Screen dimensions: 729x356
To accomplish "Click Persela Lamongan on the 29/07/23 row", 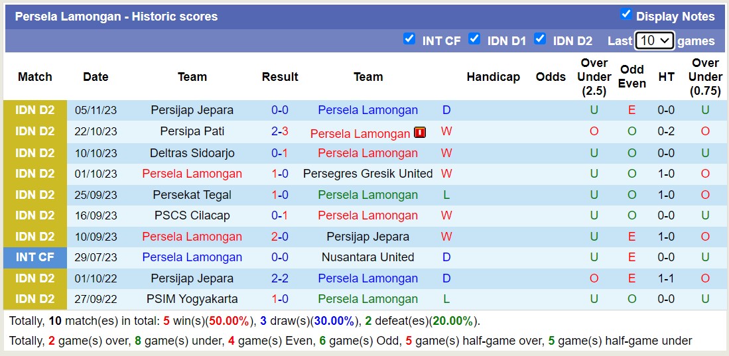I will [x=192, y=257].
